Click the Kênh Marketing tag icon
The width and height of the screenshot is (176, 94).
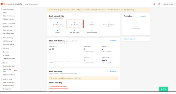(2, 38)
